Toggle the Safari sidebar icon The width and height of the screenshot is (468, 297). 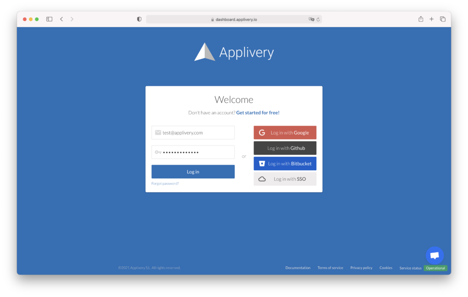coord(49,19)
